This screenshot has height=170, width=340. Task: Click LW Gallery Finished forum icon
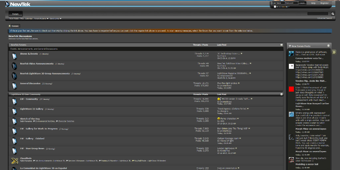[x=14, y=141]
